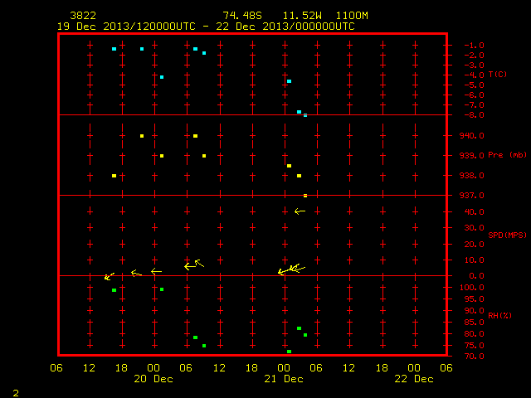
Task: Click the cyan temperature point on the -8.0 line
Action: (x=305, y=115)
